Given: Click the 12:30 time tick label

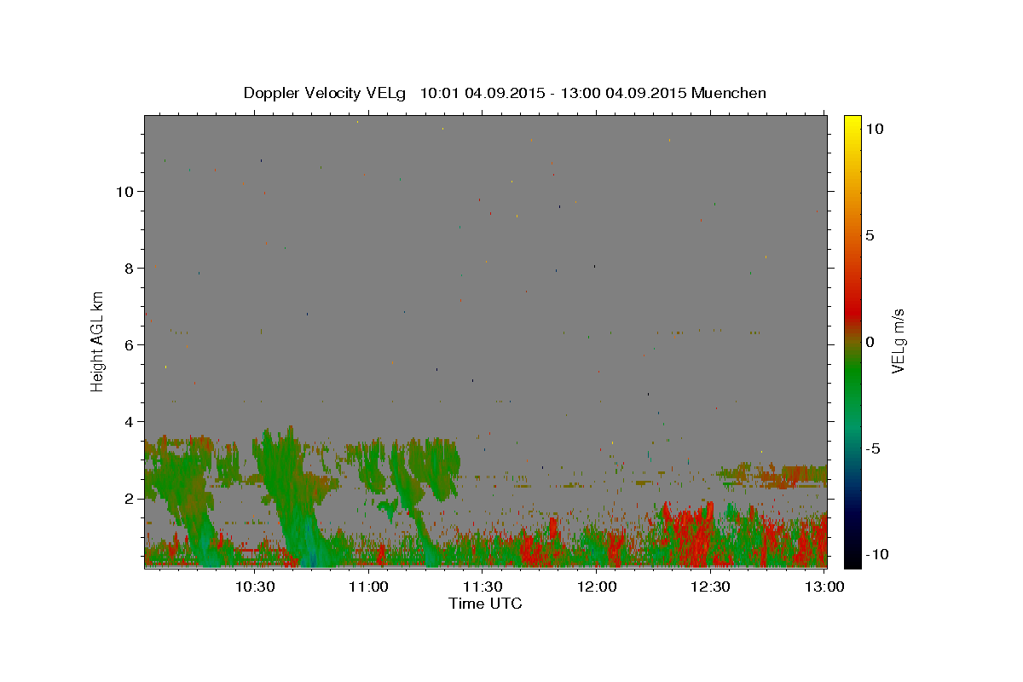Looking at the screenshot, I should tap(711, 587).
